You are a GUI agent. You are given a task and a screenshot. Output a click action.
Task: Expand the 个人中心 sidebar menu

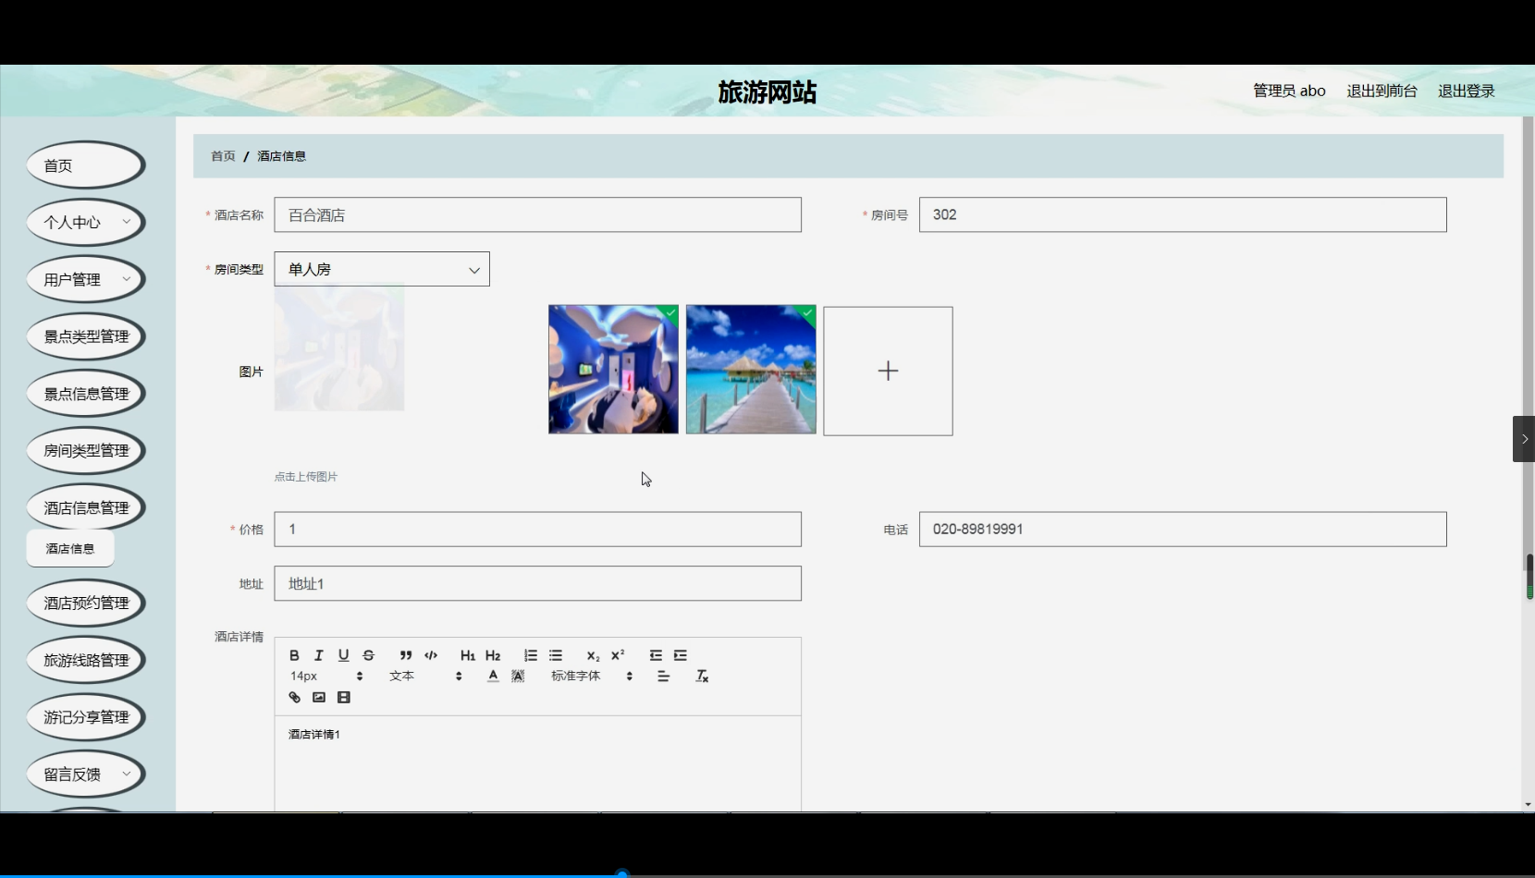tap(85, 223)
